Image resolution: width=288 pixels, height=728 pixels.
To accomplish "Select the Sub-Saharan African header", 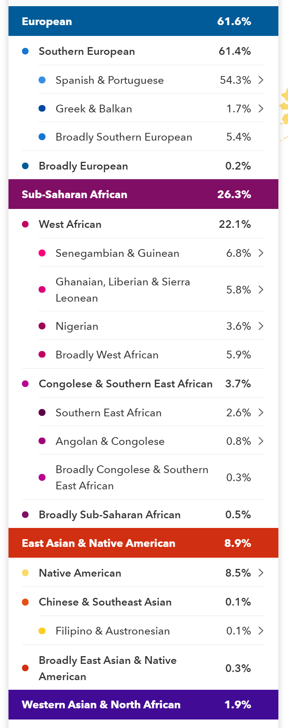I will 143,194.
